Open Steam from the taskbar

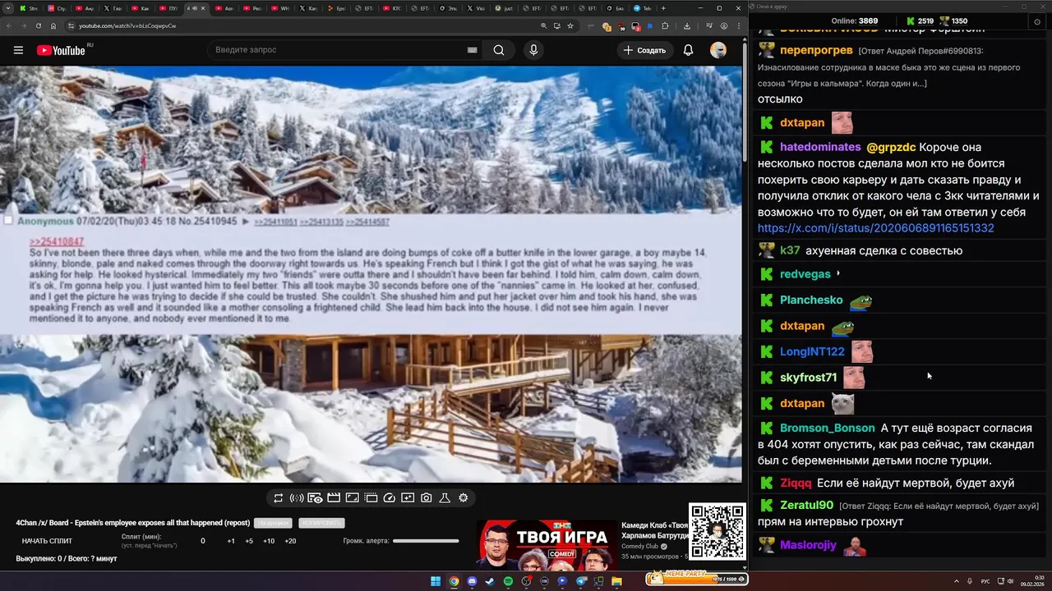click(490, 581)
